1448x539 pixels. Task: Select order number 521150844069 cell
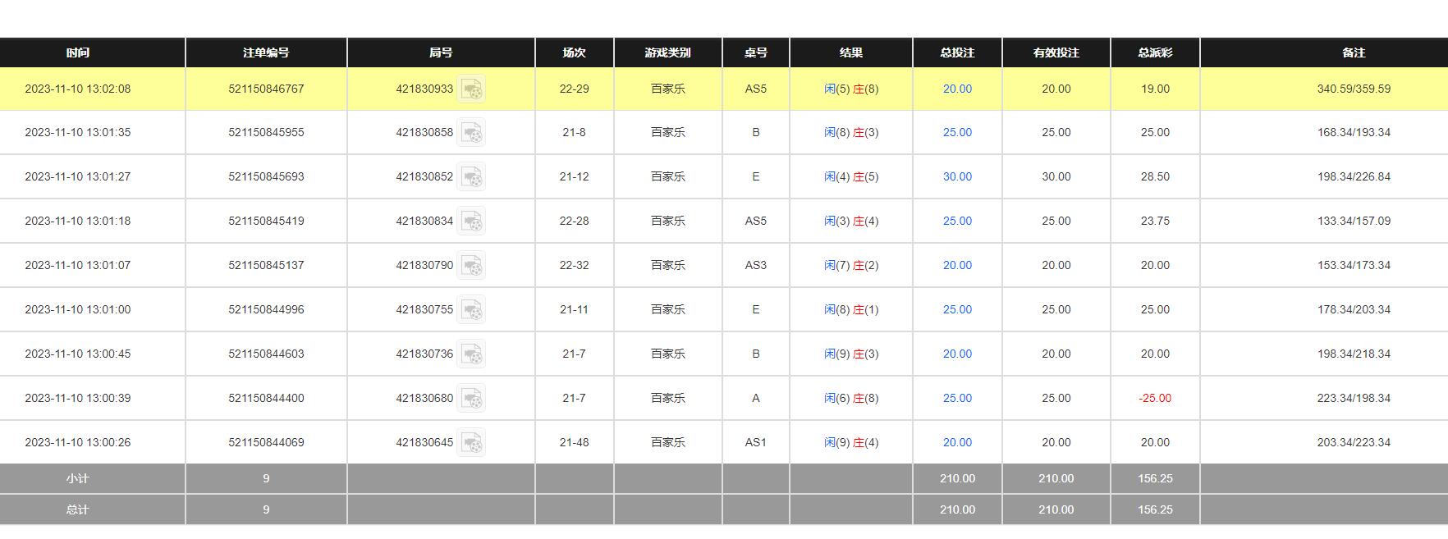pyautogui.click(x=266, y=443)
